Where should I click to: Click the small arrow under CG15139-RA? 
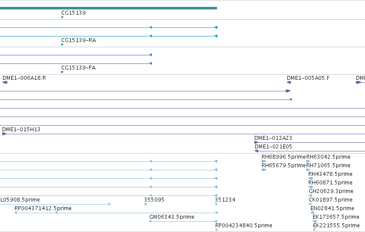click(x=62, y=45)
